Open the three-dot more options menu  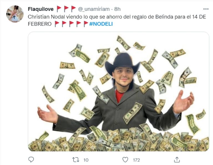pyautogui.click(x=206, y=9)
